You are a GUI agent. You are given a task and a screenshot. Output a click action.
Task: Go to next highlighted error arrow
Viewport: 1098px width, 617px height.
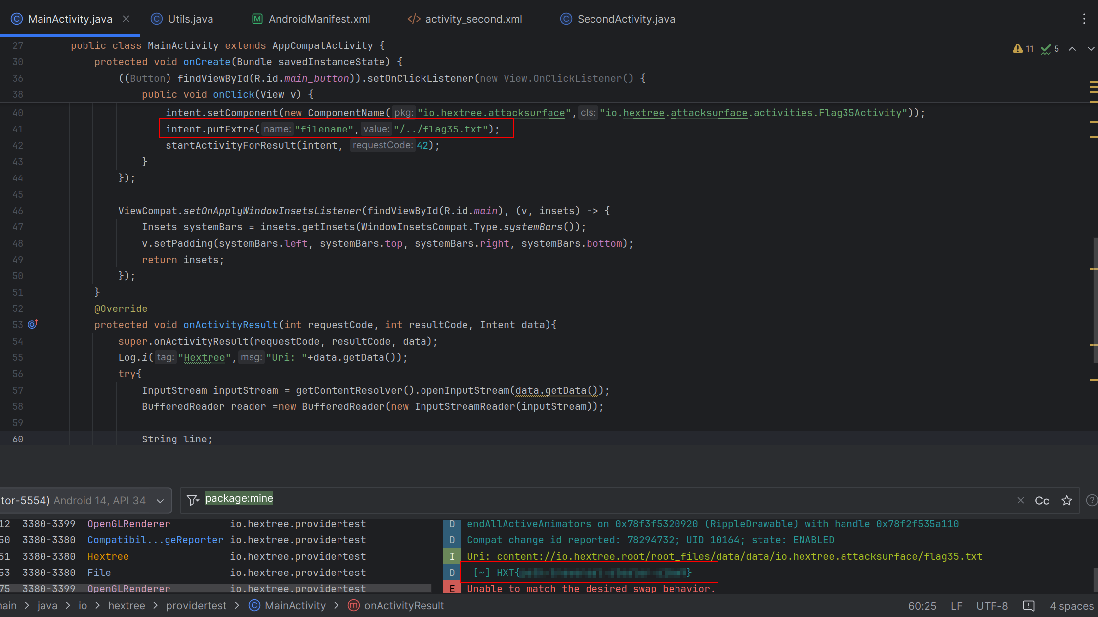click(x=1091, y=48)
